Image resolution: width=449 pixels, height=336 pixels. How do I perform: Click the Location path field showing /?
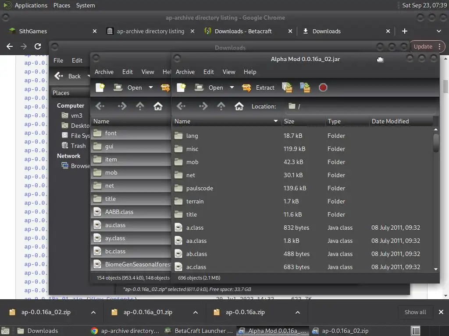click(361, 106)
